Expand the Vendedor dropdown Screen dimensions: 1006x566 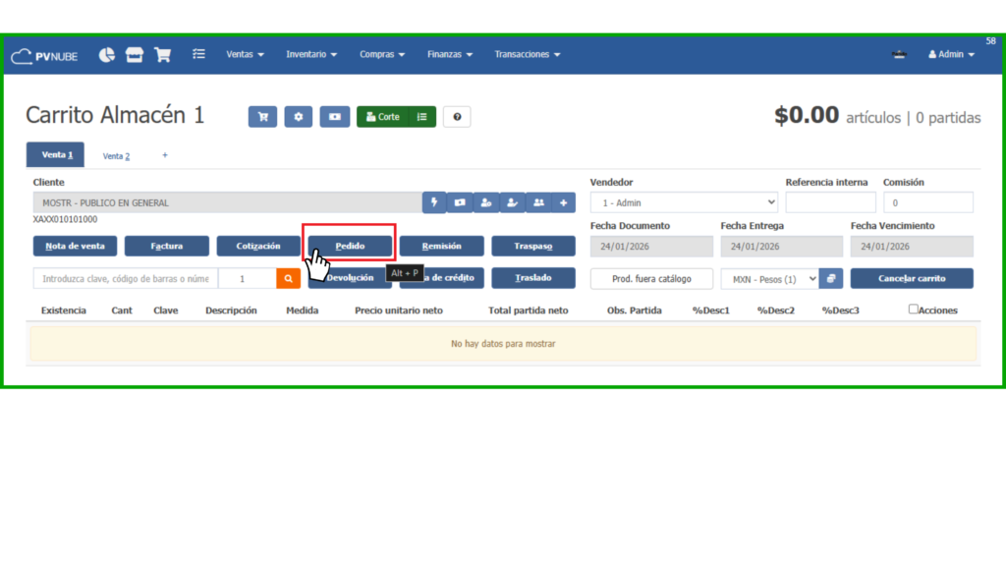point(684,202)
